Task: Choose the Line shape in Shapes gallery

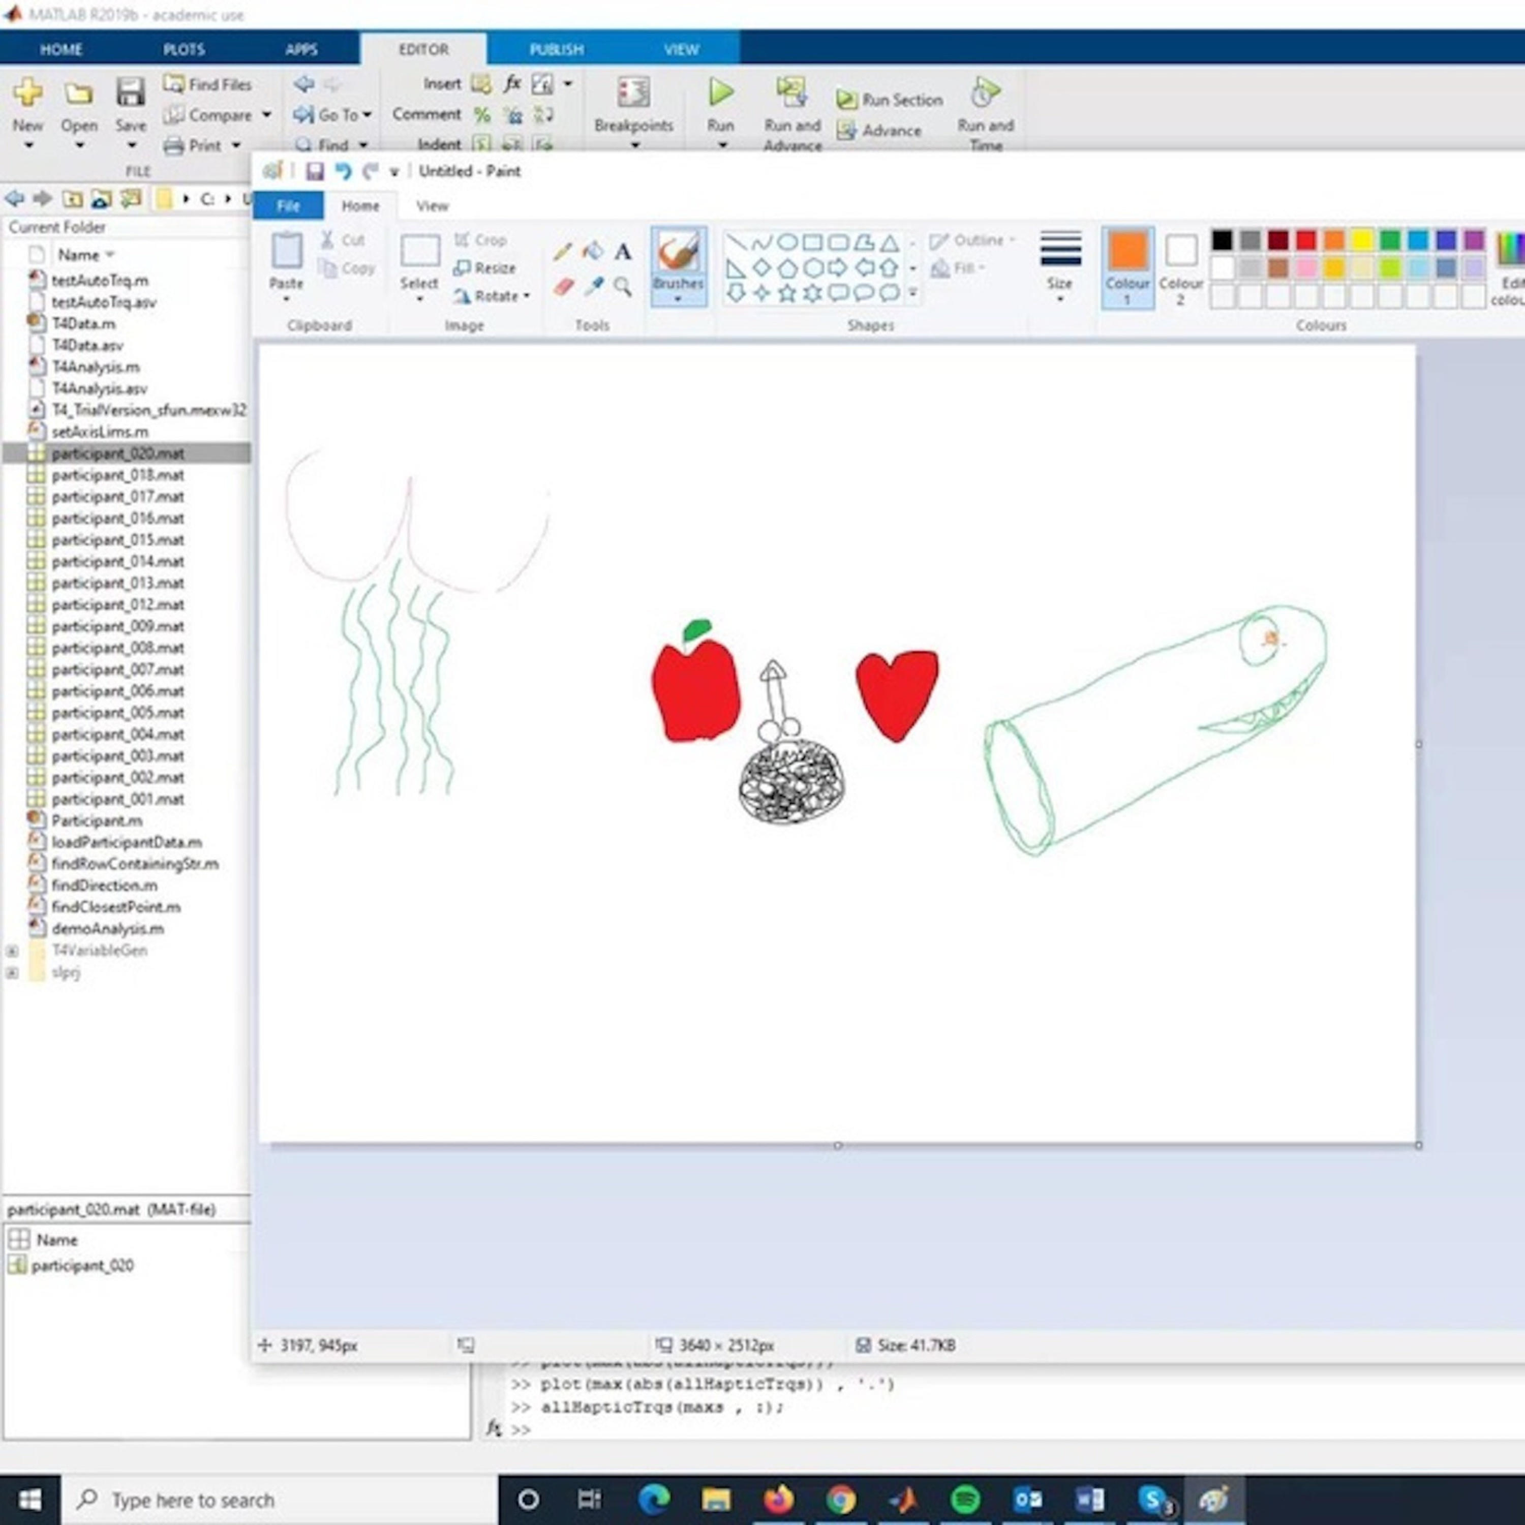Action: 736,242
